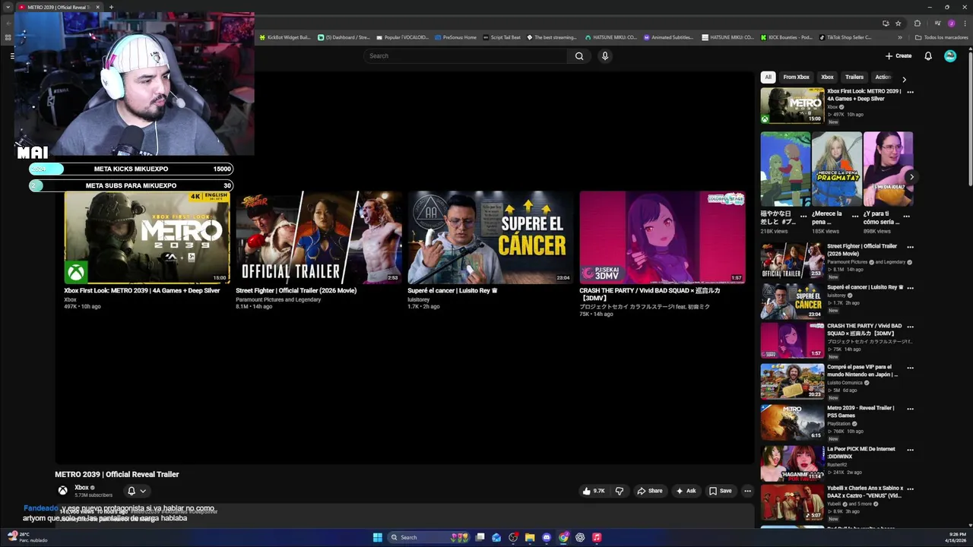Share the METRO 2039 trailer
973x547 pixels.
(x=650, y=491)
